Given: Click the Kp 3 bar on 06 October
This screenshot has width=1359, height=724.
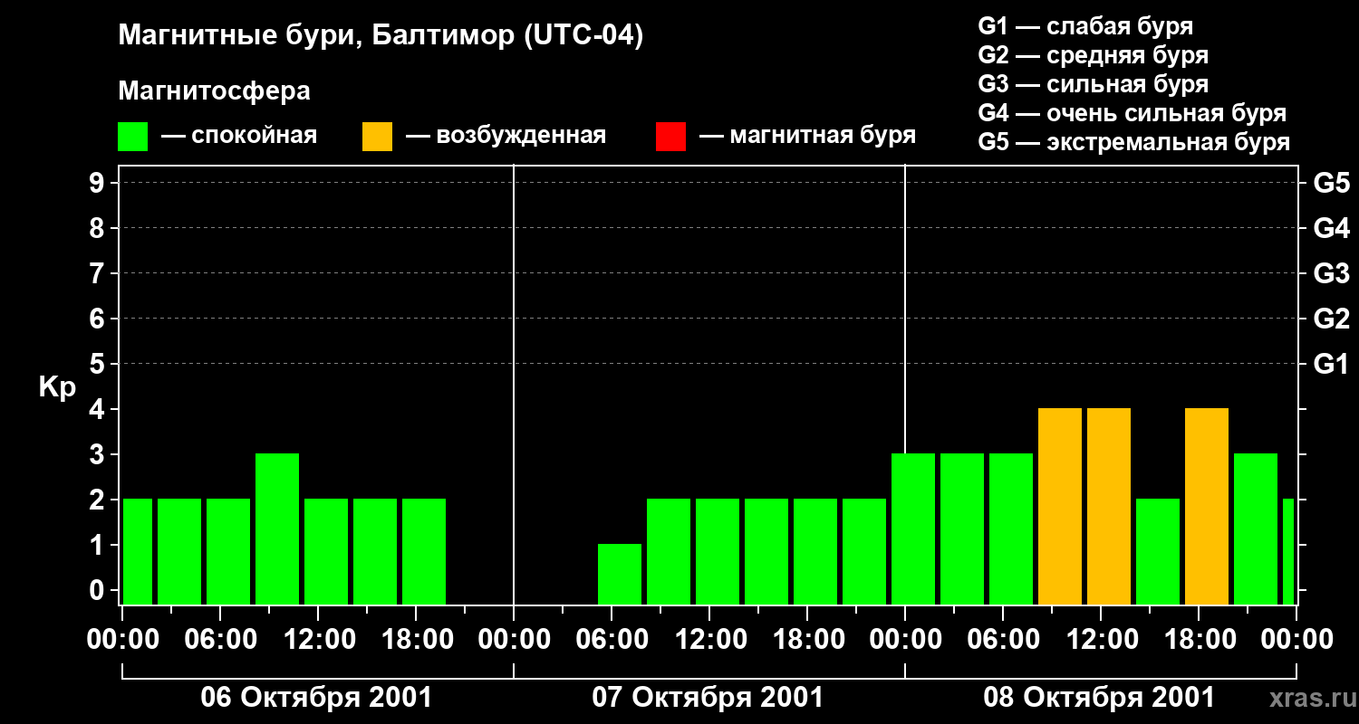Looking at the screenshot, I should [277, 529].
